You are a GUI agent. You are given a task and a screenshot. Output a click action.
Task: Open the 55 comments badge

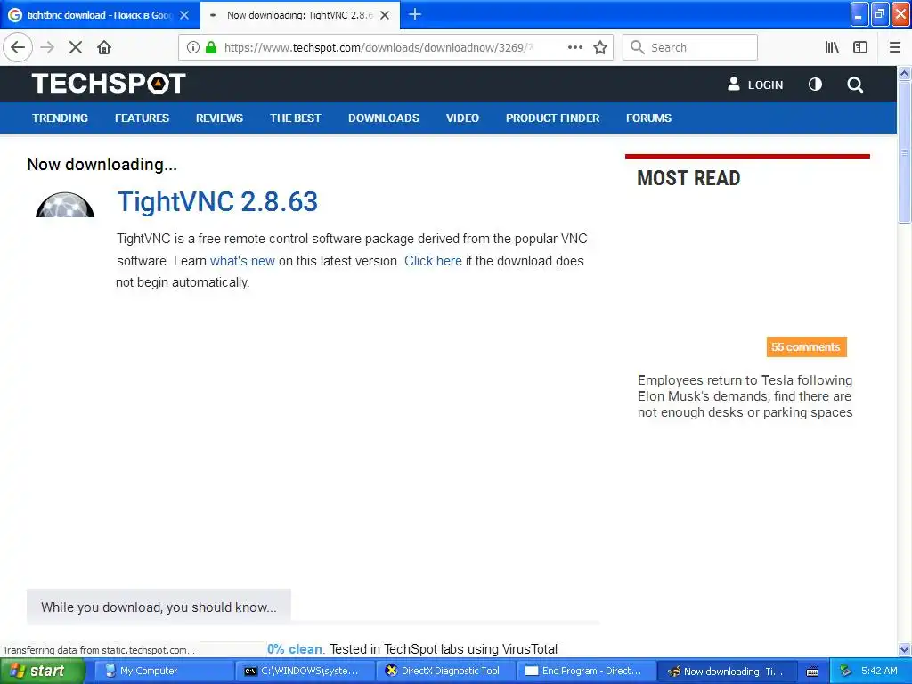pos(806,347)
